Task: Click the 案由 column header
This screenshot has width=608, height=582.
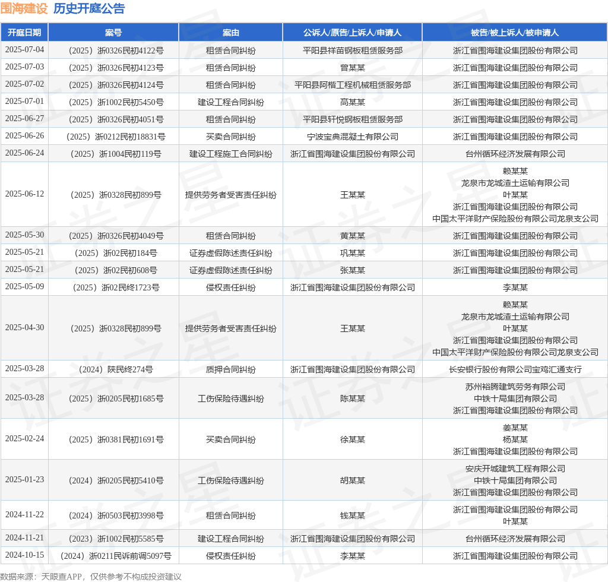Action: 231,33
